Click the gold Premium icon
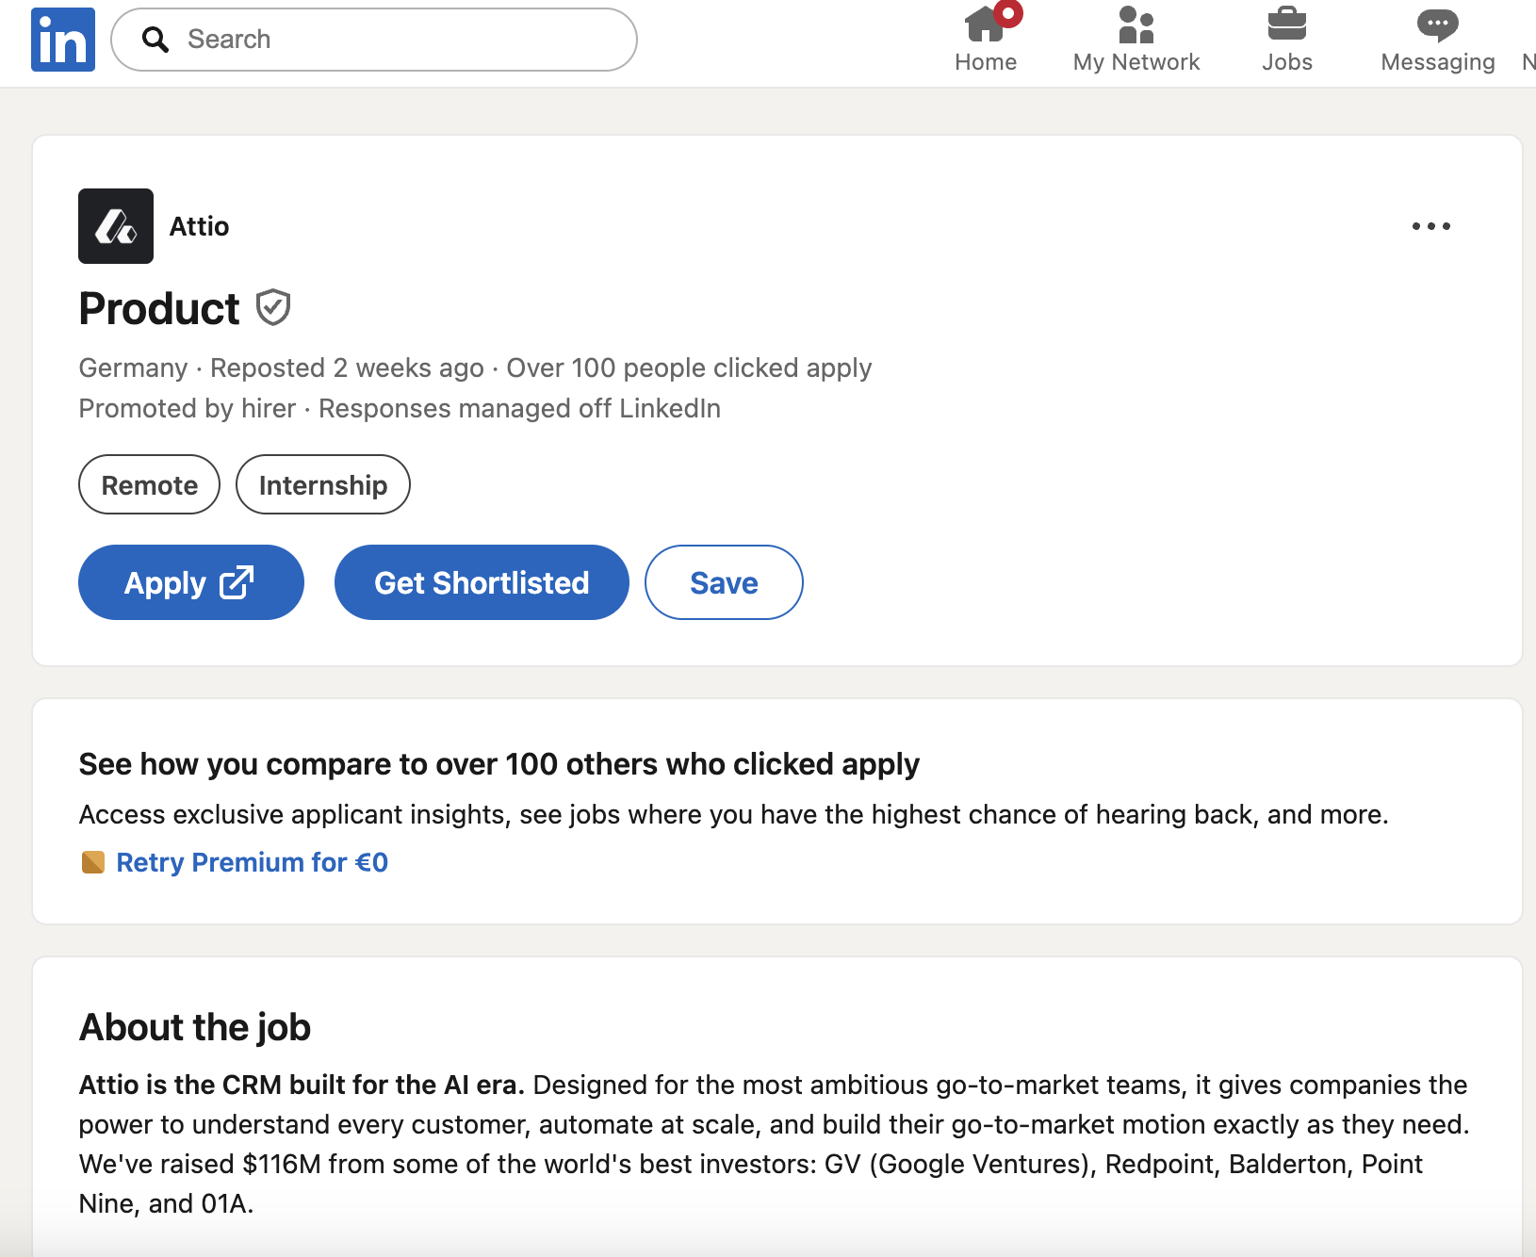Viewport: 1536px width, 1257px height. tap(93, 863)
